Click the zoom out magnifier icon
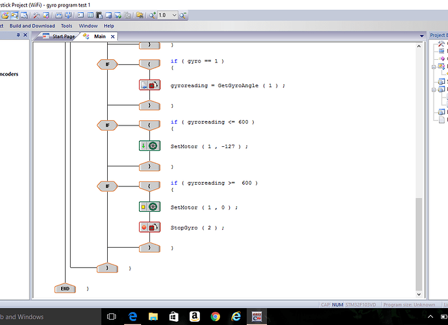The image size is (448, 325). click(183, 15)
